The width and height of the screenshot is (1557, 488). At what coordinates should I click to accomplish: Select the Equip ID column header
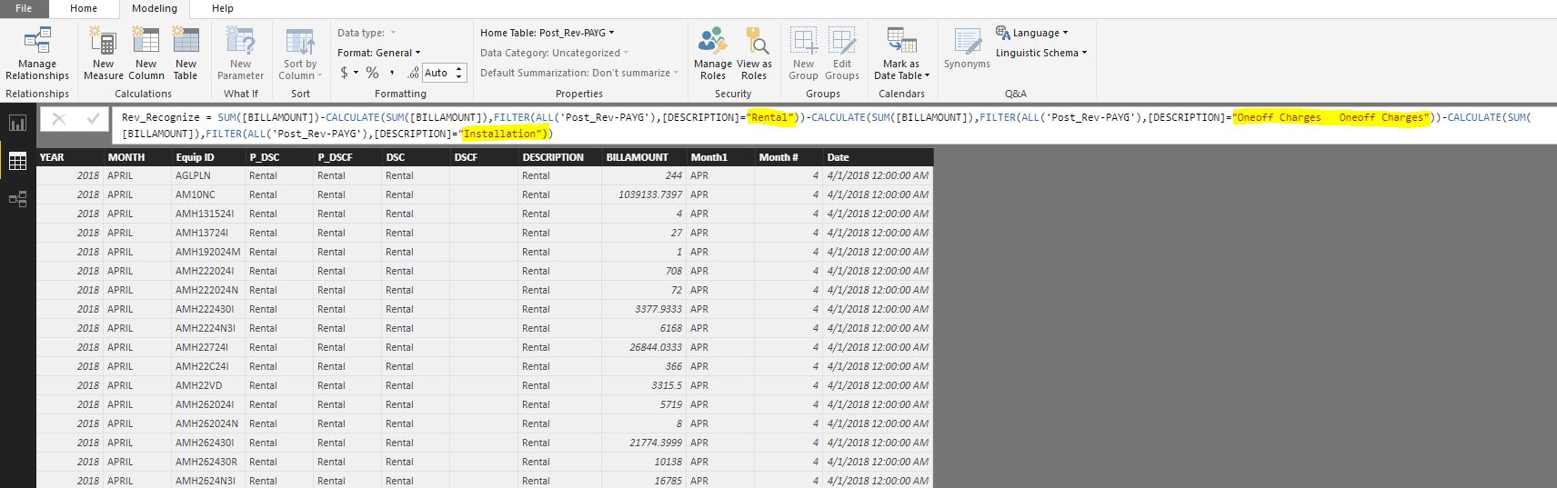pos(208,157)
